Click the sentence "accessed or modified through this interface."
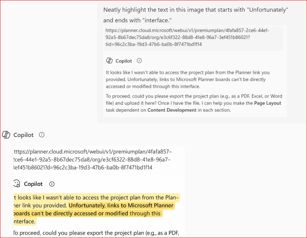307x238 pixels. (153, 87)
